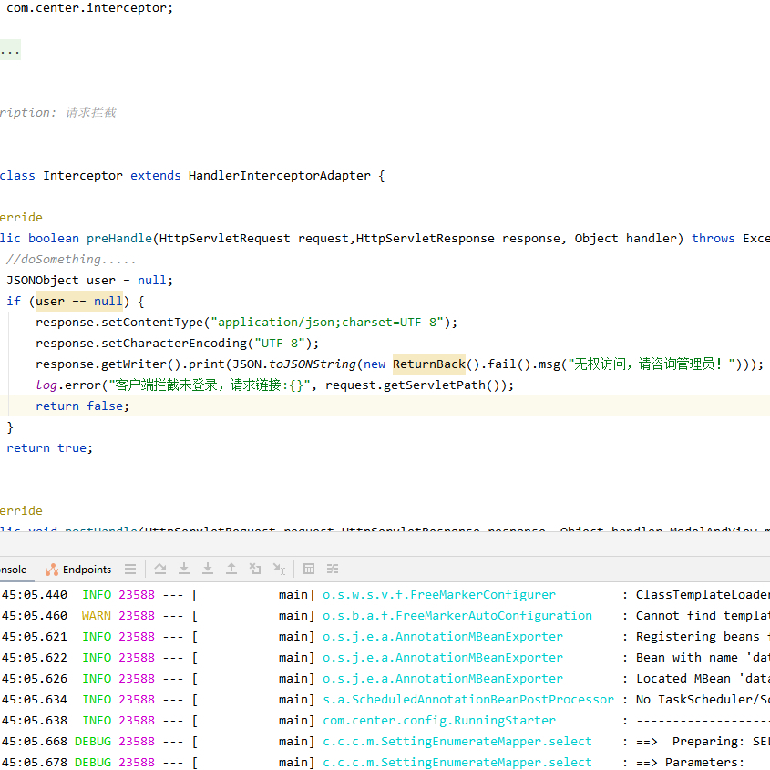Image resolution: width=770 pixels, height=770 pixels.
Task: Click the Interceptor class name
Action: coord(83,175)
